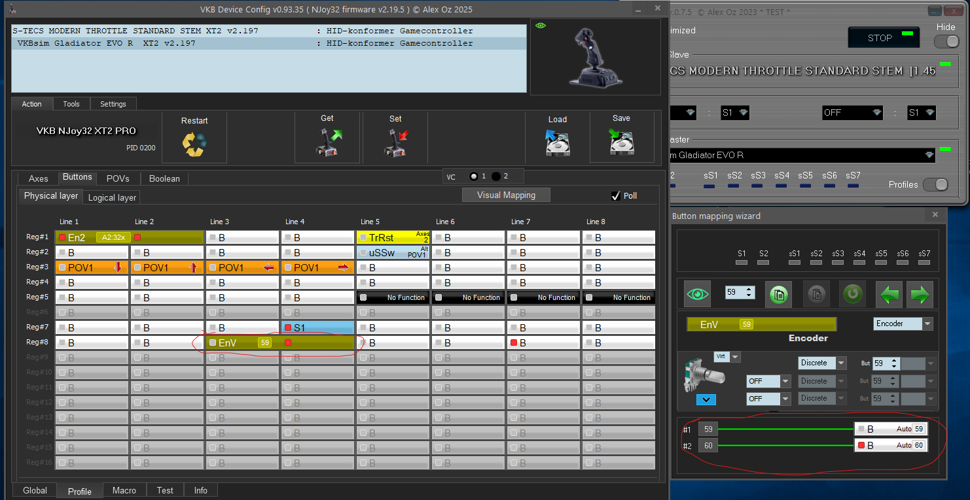Open the first enabled Discrete dropdown in wizard
The width and height of the screenshot is (970, 500).
pos(822,363)
